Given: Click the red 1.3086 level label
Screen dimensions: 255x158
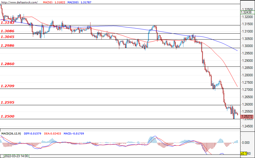Looking at the screenshot, I should [7, 31].
